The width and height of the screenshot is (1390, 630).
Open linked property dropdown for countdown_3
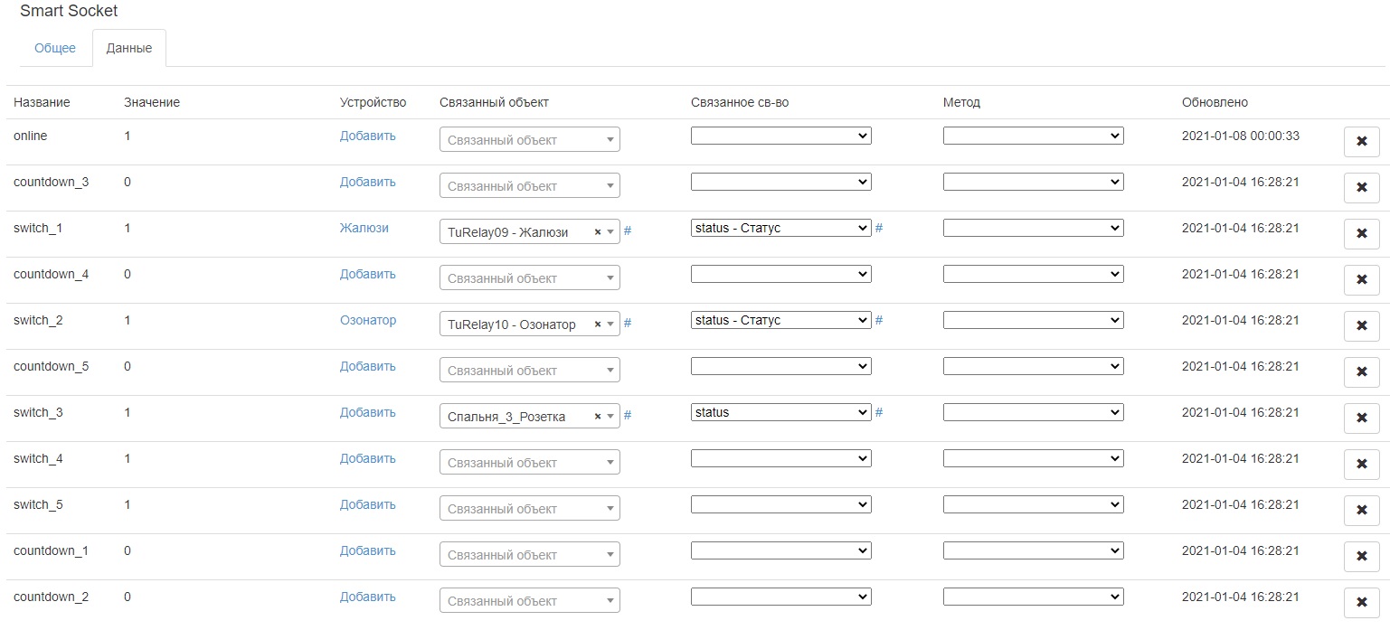(780, 182)
